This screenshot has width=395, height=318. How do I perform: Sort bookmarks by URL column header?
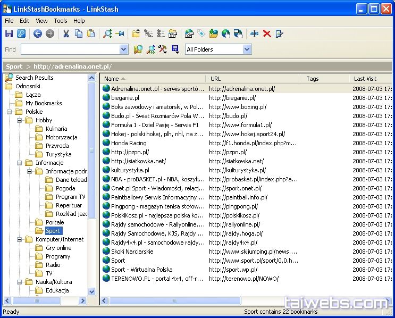[x=253, y=79]
